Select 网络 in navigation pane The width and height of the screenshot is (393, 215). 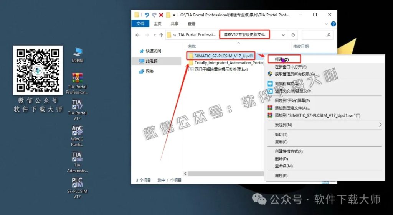pyautogui.click(x=149, y=71)
